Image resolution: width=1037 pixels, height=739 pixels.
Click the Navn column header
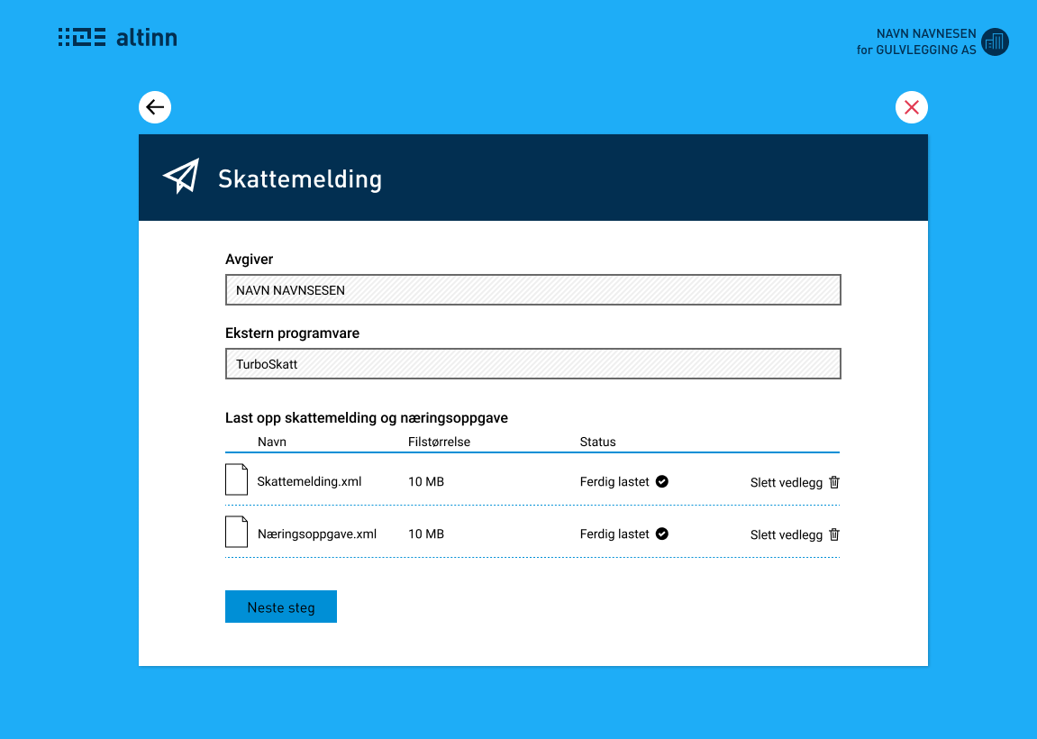[271, 442]
